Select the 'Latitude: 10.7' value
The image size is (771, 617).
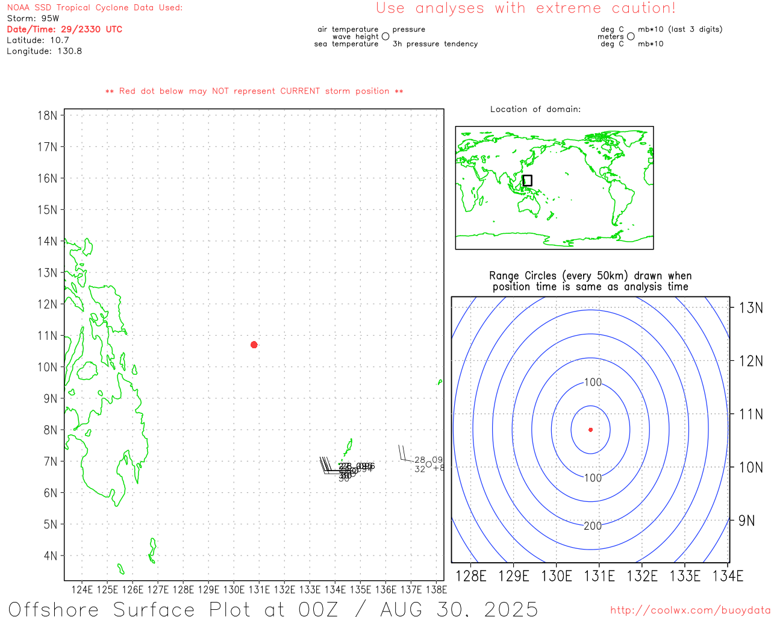pos(38,40)
